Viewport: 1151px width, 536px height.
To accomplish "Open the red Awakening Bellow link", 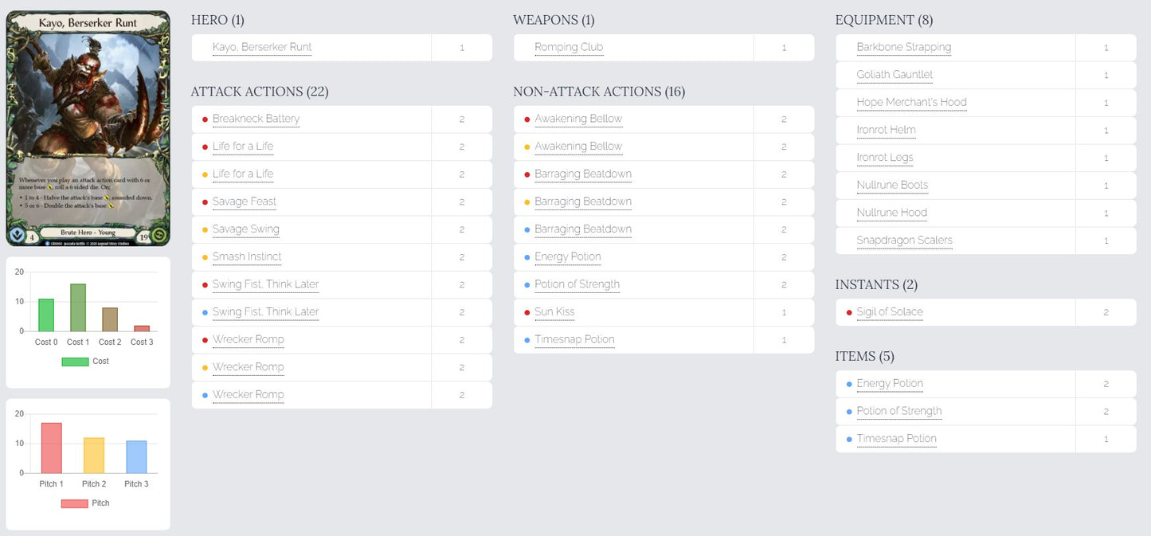I will pyautogui.click(x=578, y=119).
